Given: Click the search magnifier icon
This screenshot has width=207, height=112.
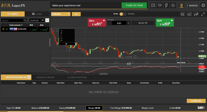Looking at the screenshot, I should coord(25,20).
